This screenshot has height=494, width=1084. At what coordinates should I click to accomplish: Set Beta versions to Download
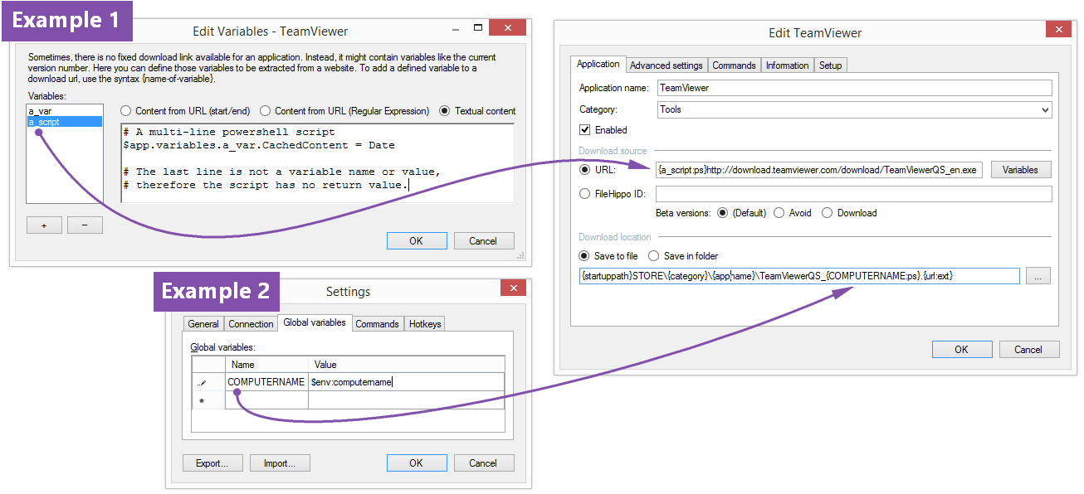849,213
